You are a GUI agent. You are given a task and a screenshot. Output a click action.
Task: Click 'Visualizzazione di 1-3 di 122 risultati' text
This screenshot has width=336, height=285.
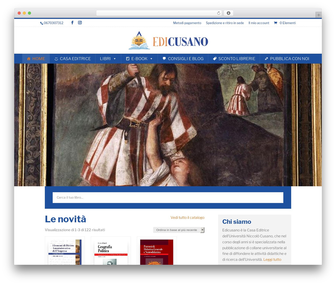pyautogui.click(x=75, y=230)
